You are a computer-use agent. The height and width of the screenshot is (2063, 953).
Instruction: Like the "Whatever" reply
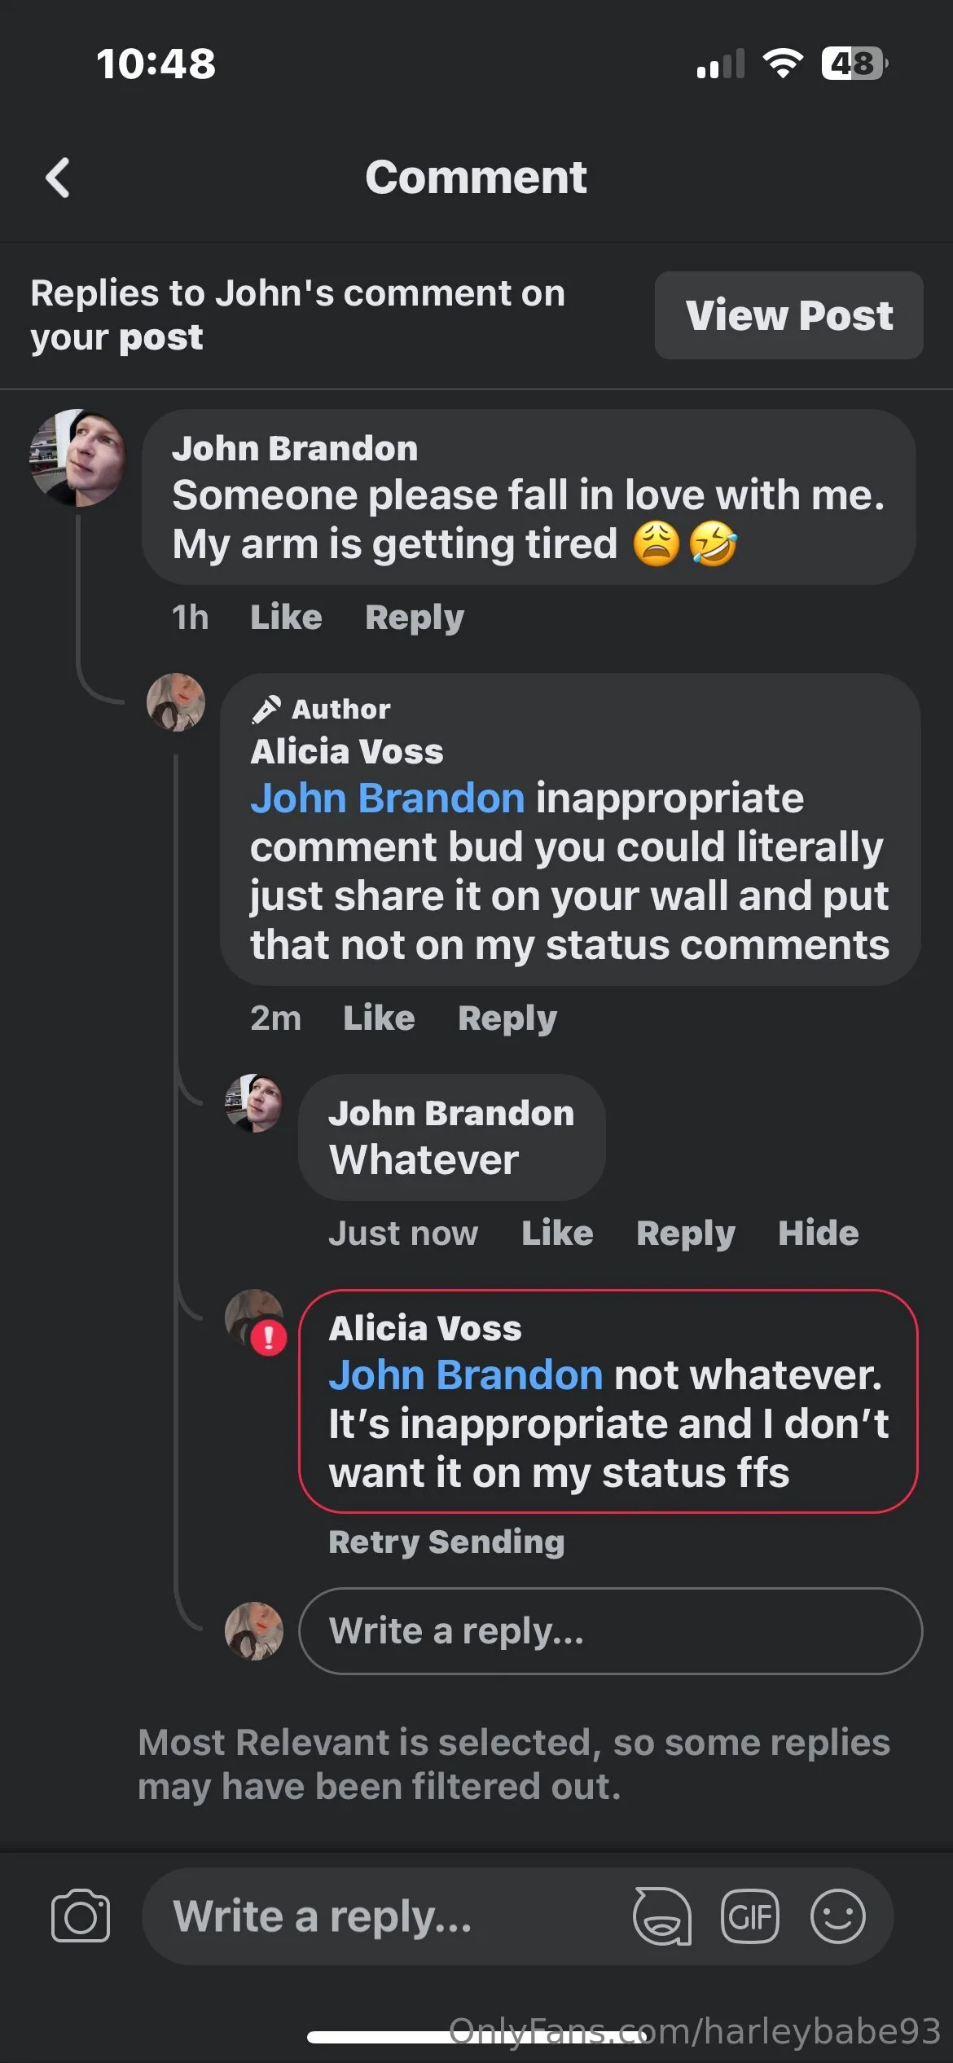pyautogui.click(x=557, y=1233)
